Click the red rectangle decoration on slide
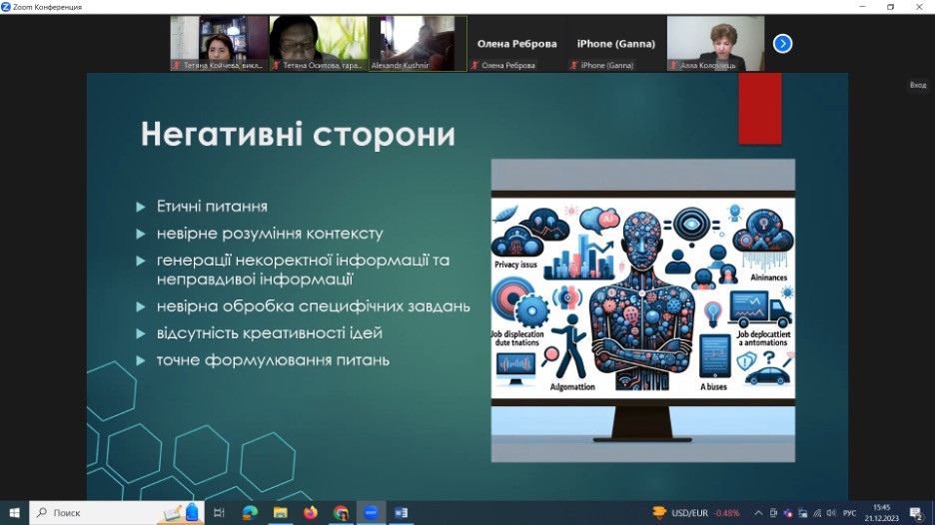 [759, 109]
